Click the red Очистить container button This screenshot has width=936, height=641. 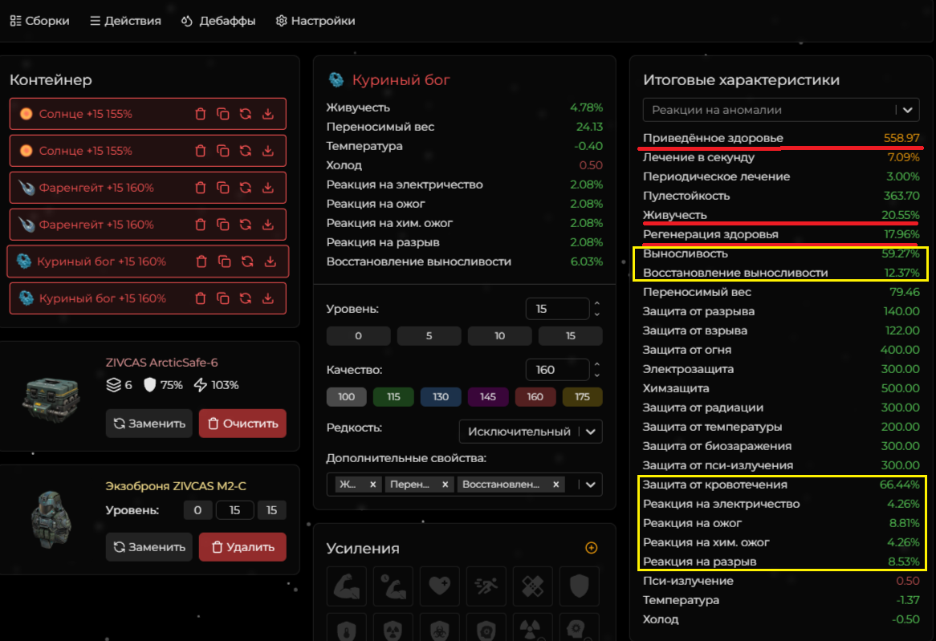click(242, 423)
